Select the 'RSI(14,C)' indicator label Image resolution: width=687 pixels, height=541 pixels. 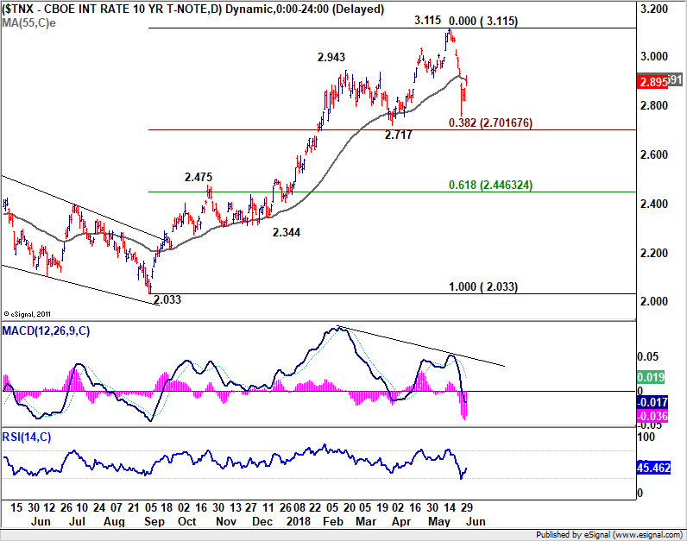click(x=26, y=437)
